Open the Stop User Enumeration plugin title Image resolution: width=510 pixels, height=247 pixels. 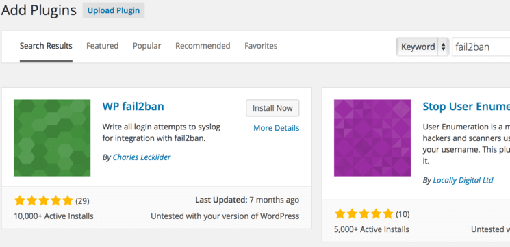coord(466,106)
